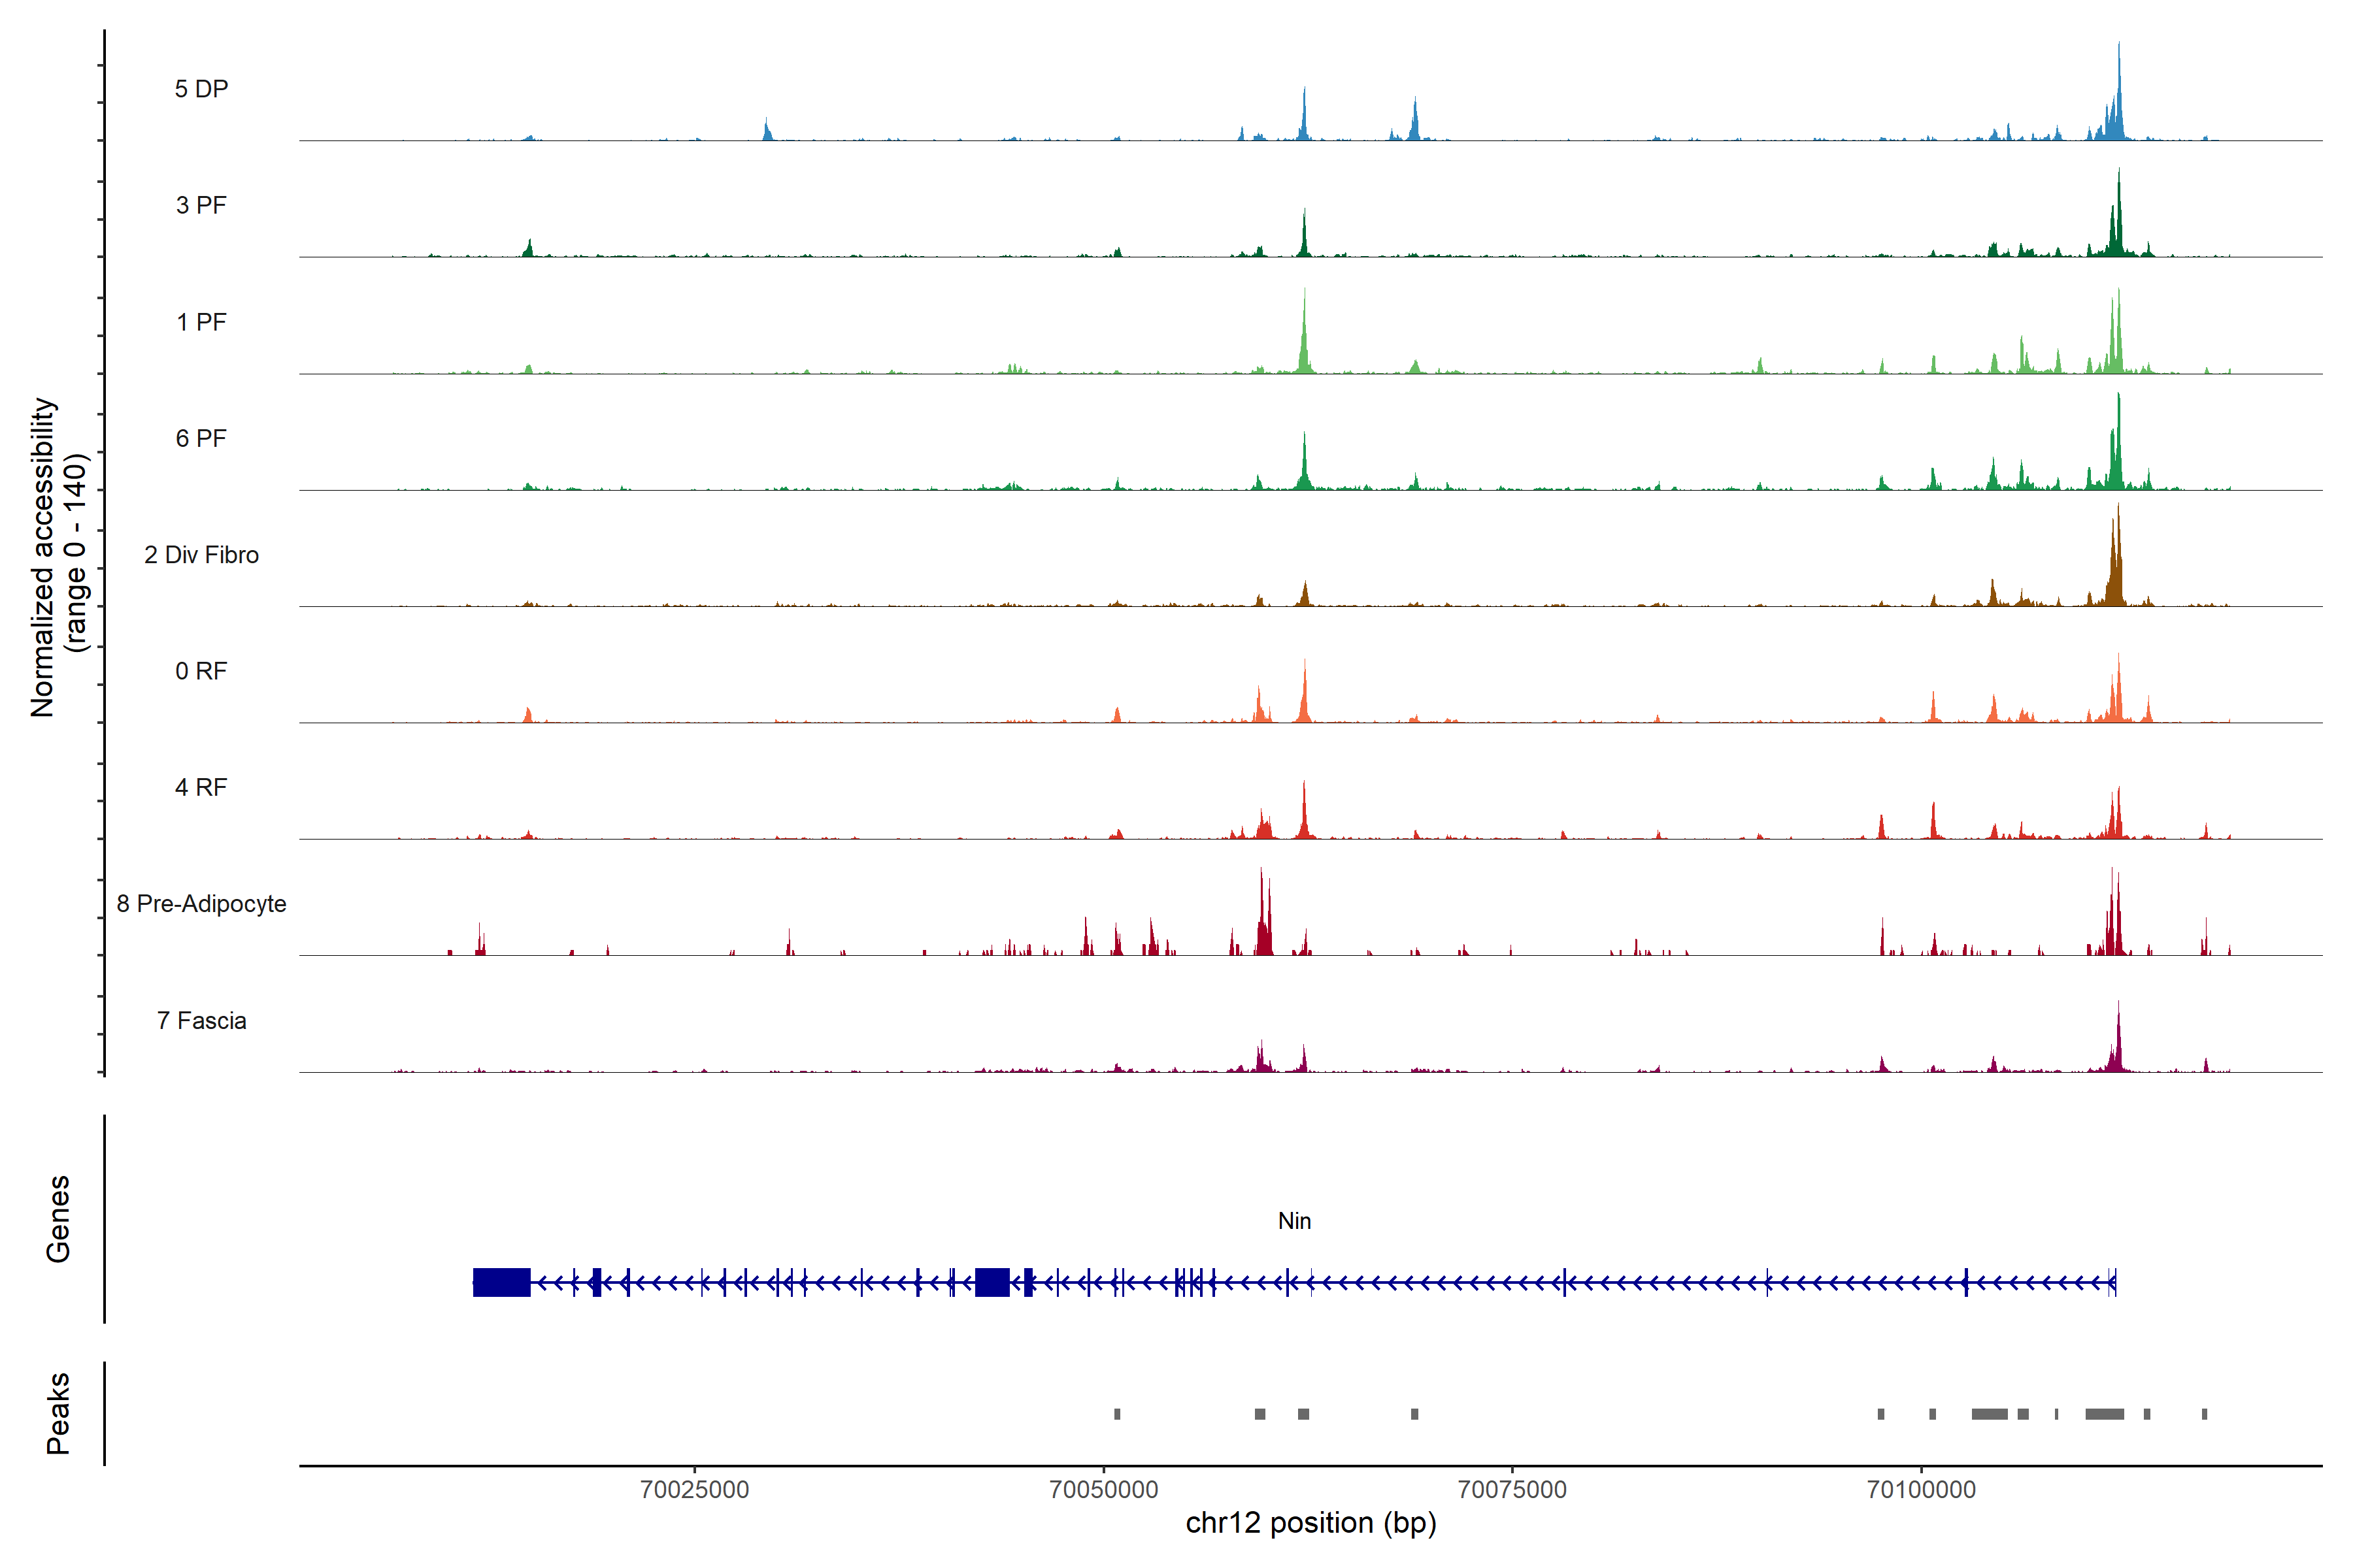Select the 0 RF track label
Screen dimensions: 2353x1568
coord(201,671)
